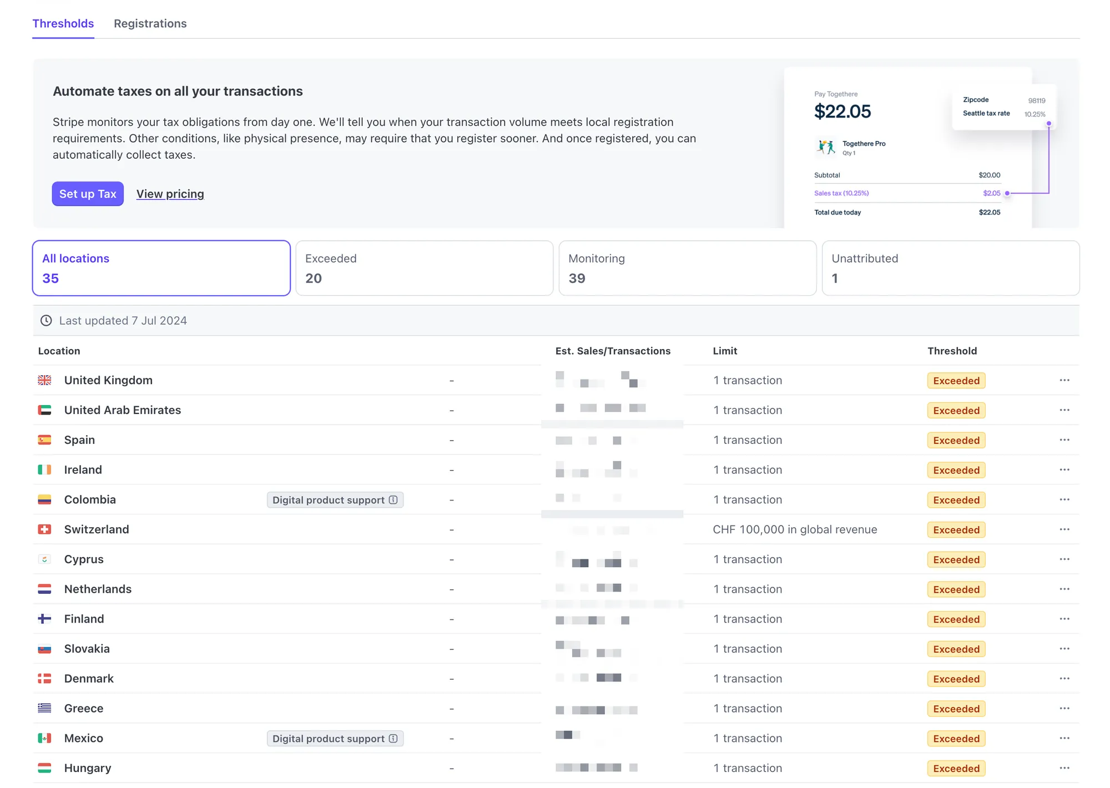Image resolution: width=1110 pixels, height=788 pixels.
Task: Click the Mexico digital product info icon
Action: pyautogui.click(x=393, y=738)
